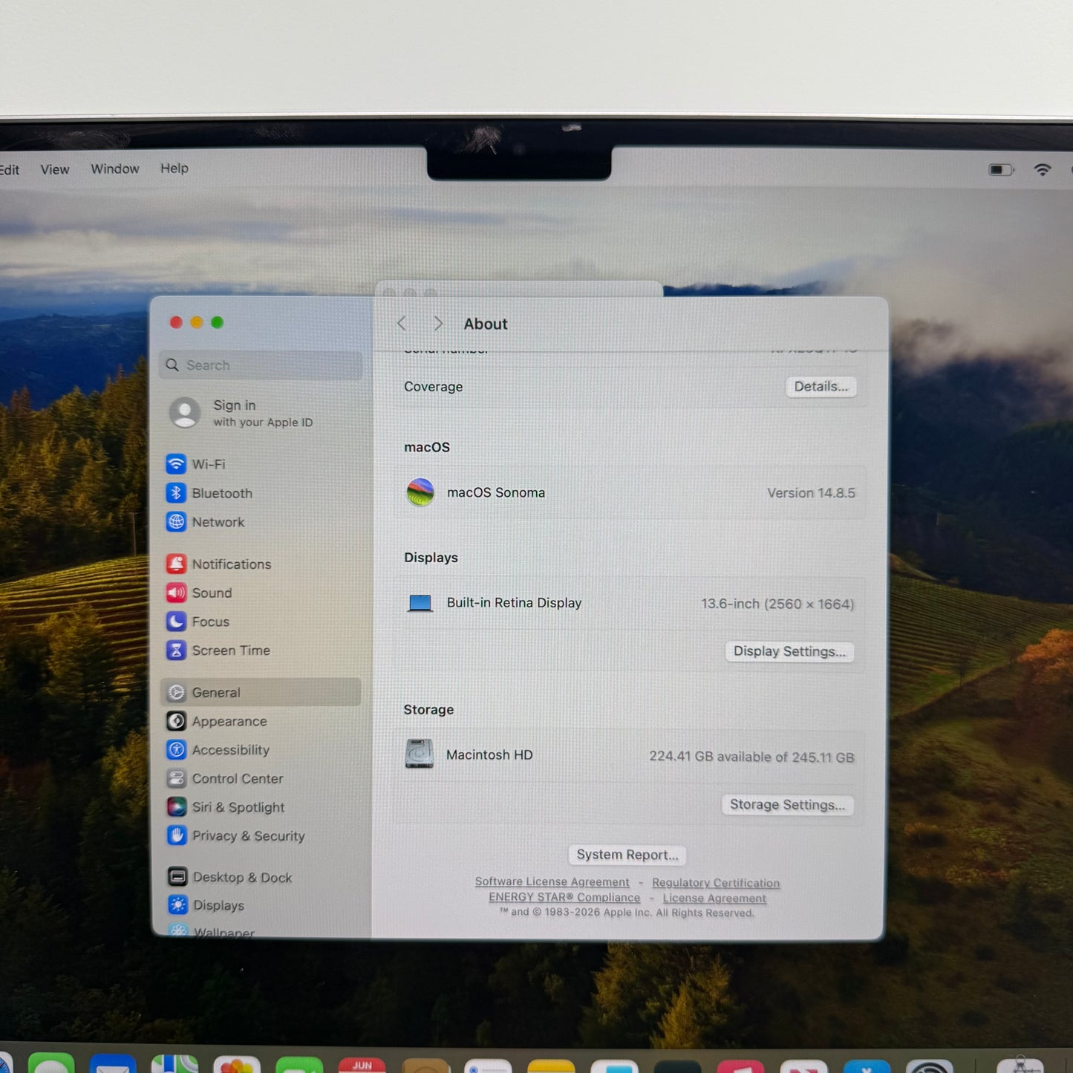Click the macOS Sonoma icon
The height and width of the screenshot is (1073, 1073).
(x=420, y=492)
